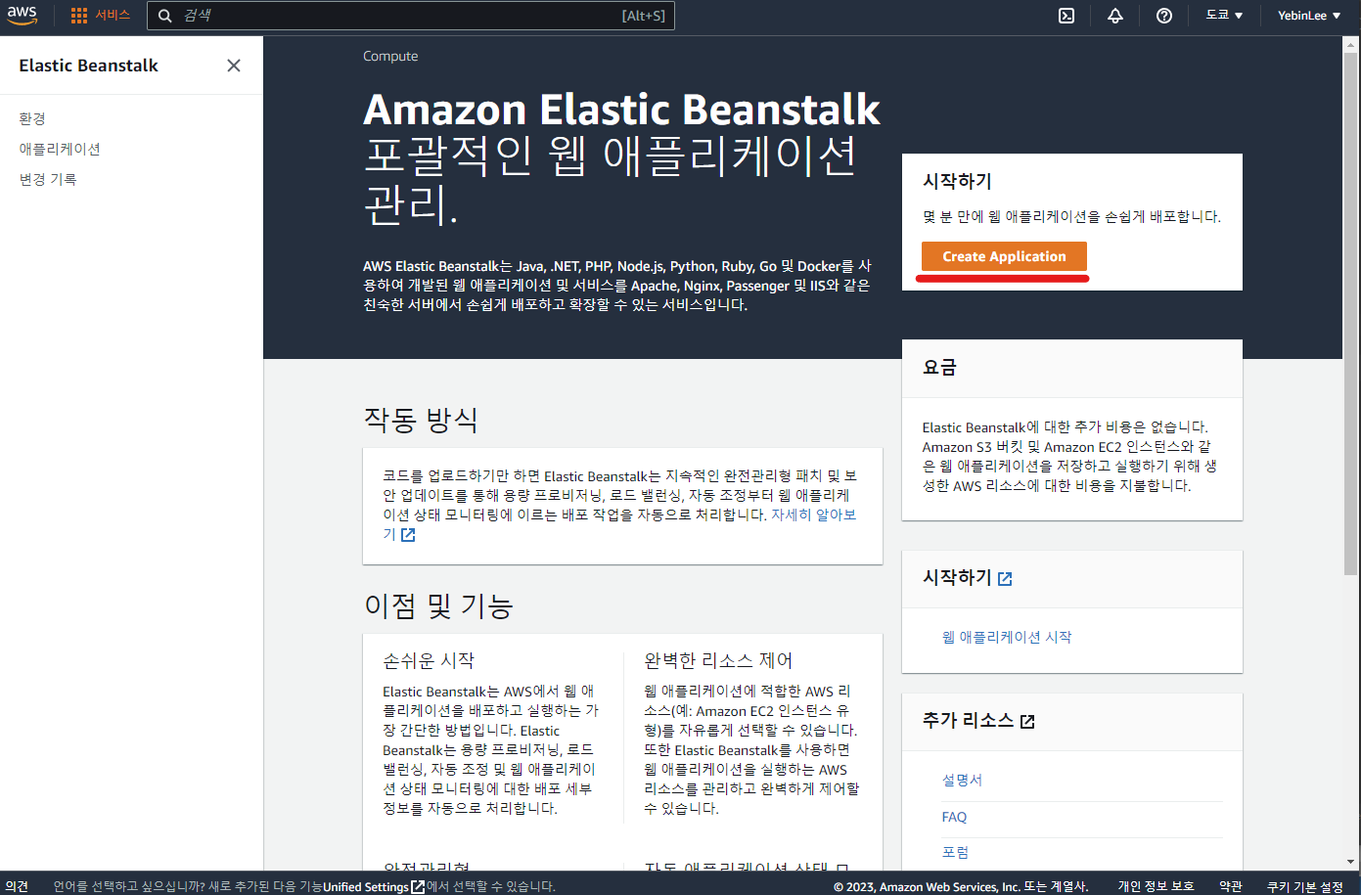Viewport: 1361px width, 895px height.
Task: Click the Compute breadcrumb text
Action: (x=390, y=56)
